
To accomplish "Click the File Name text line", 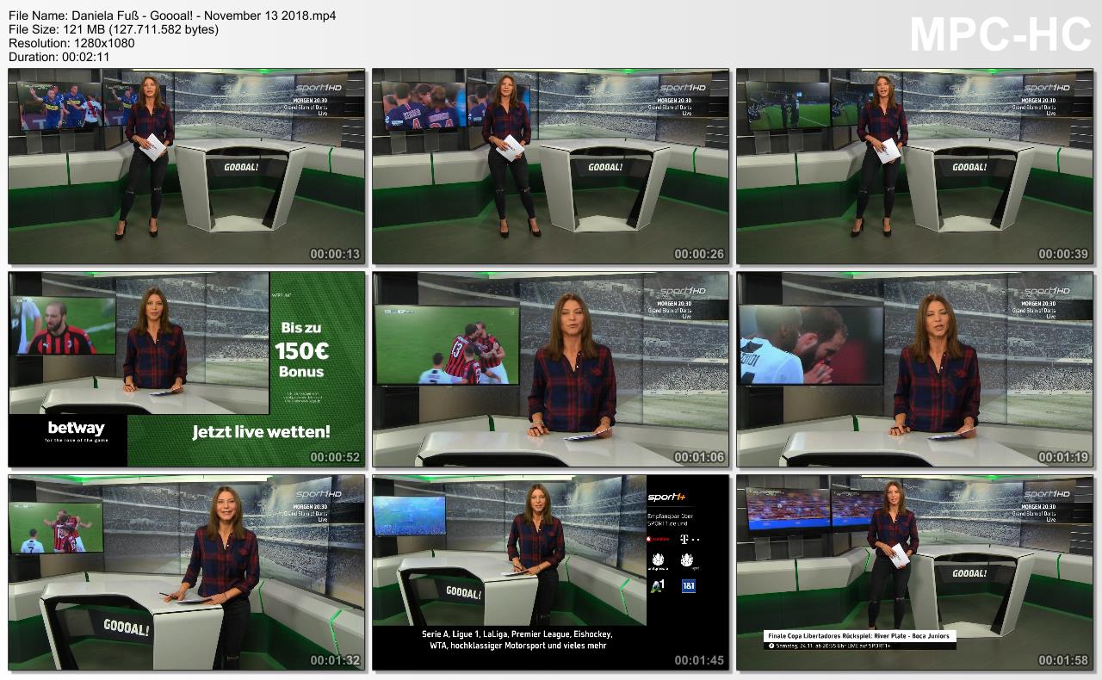I will pyautogui.click(x=172, y=15).
